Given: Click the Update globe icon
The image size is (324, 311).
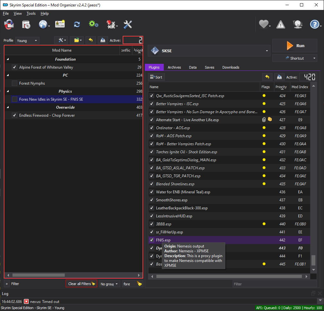Looking at the screenshot, I should tap(297, 24).
